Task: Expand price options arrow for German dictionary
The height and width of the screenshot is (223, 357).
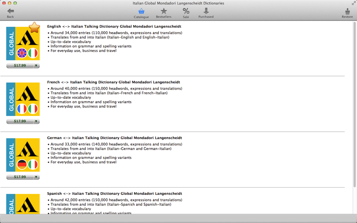Action: click(x=36, y=177)
